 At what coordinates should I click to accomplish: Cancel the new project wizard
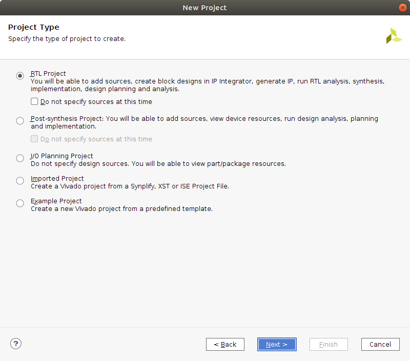[380, 344]
